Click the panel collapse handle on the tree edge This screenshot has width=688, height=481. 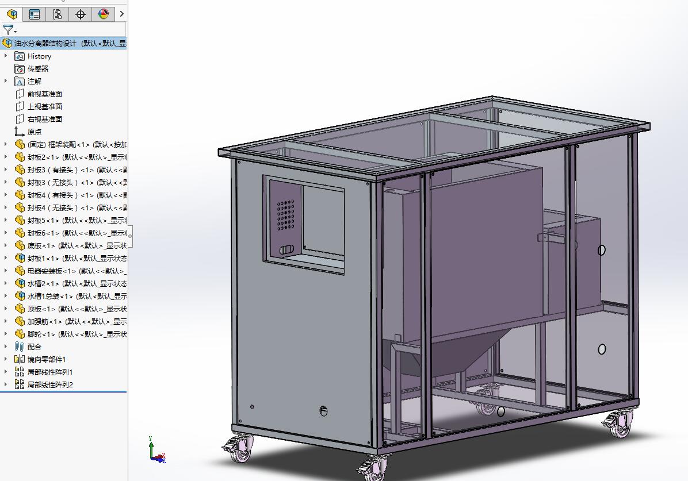[x=130, y=236]
